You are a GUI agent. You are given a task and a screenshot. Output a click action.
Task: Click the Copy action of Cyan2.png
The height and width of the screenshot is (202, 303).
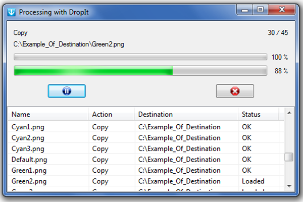click(x=100, y=138)
